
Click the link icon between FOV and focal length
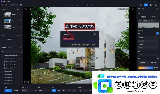click(36, 91)
